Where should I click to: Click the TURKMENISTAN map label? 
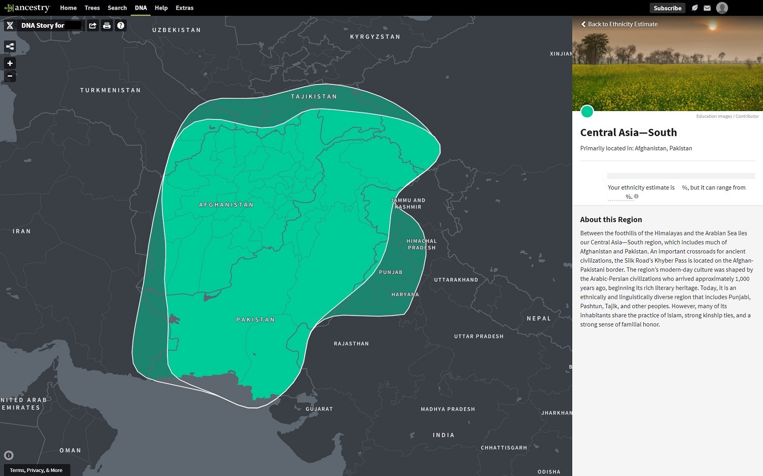pos(110,90)
